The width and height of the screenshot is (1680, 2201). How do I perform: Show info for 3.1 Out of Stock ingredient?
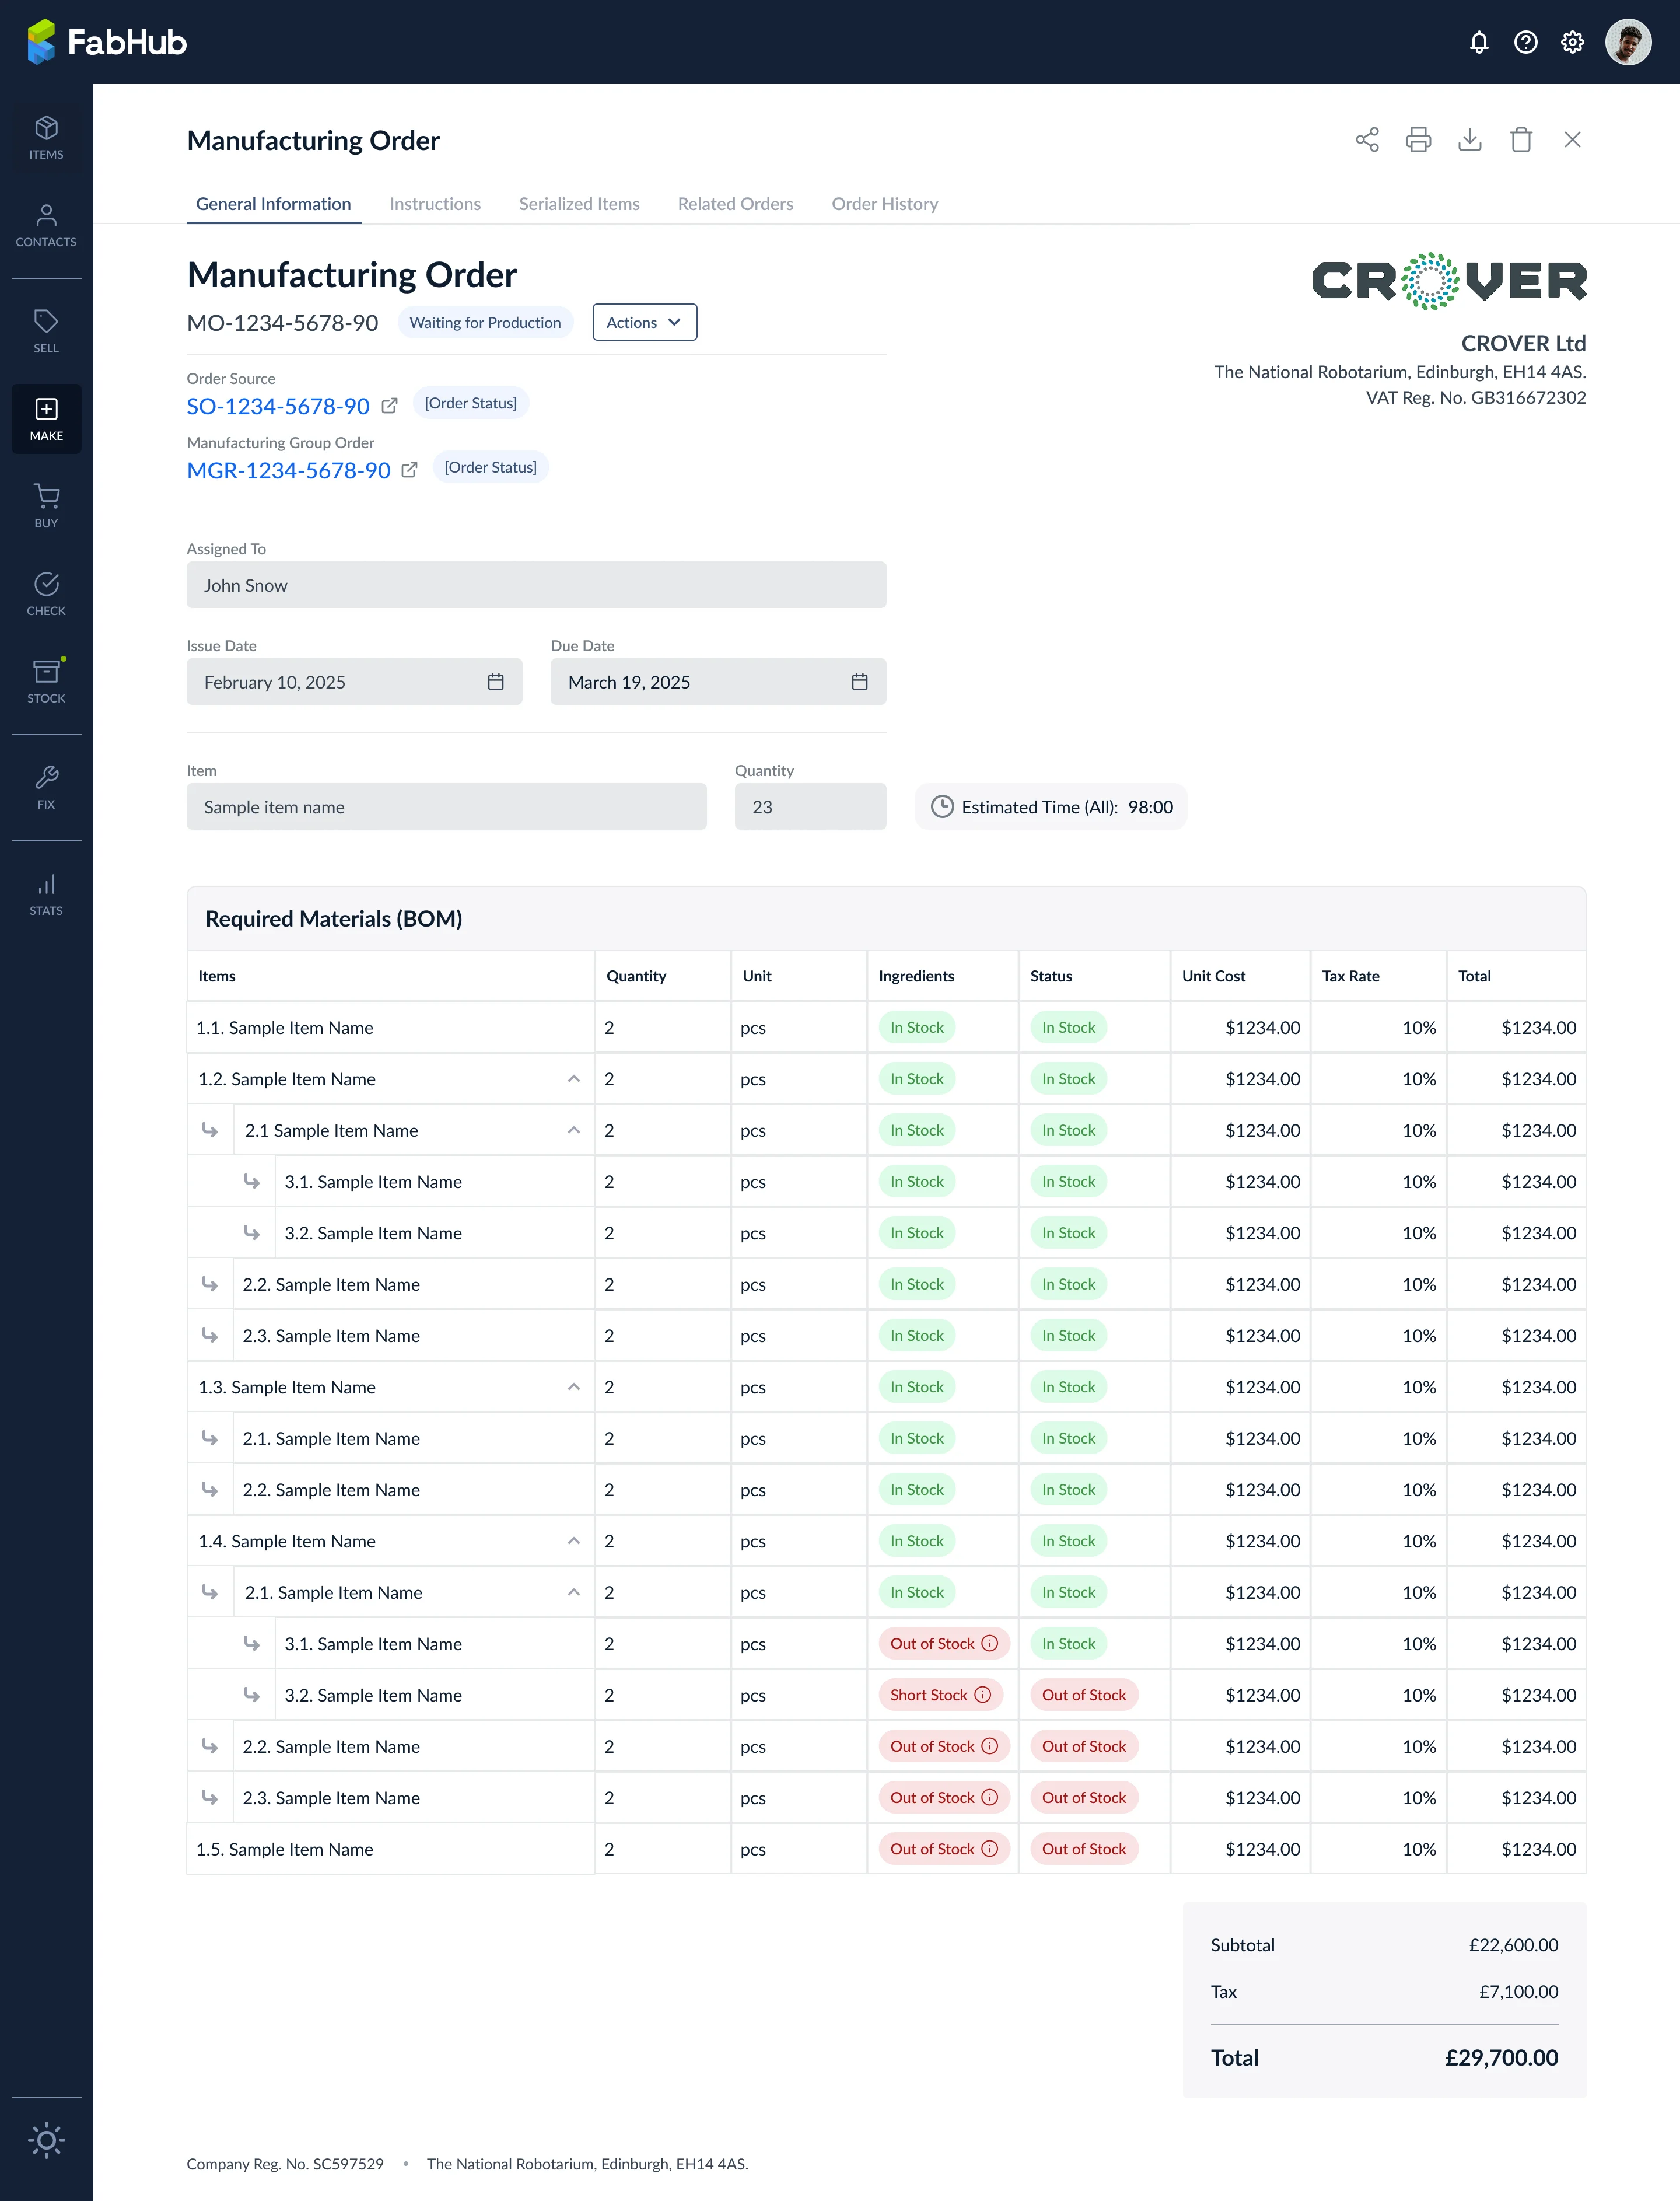point(989,1644)
